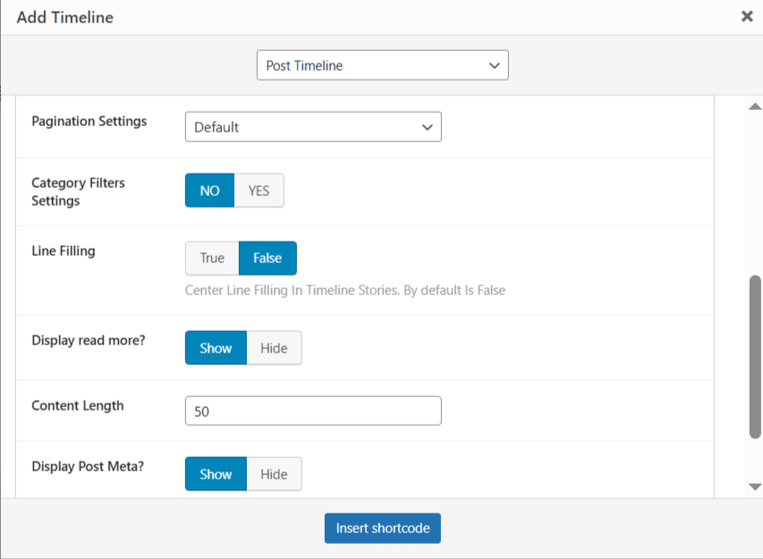This screenshot has width=763, height=559.
Task: Click the Line Filling help description text
Action: pyautogui.click(x=344, y=290)
